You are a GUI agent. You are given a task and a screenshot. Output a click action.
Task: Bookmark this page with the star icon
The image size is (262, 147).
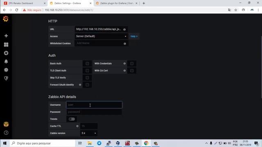point(236,10)
